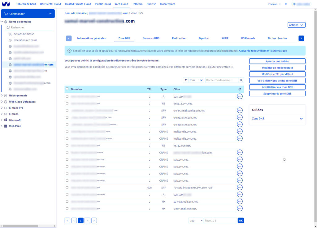Check the box for the 1 mx4.mail.ovh.net row
This screenshot has width=317, height=228.
tap(67, 209)
